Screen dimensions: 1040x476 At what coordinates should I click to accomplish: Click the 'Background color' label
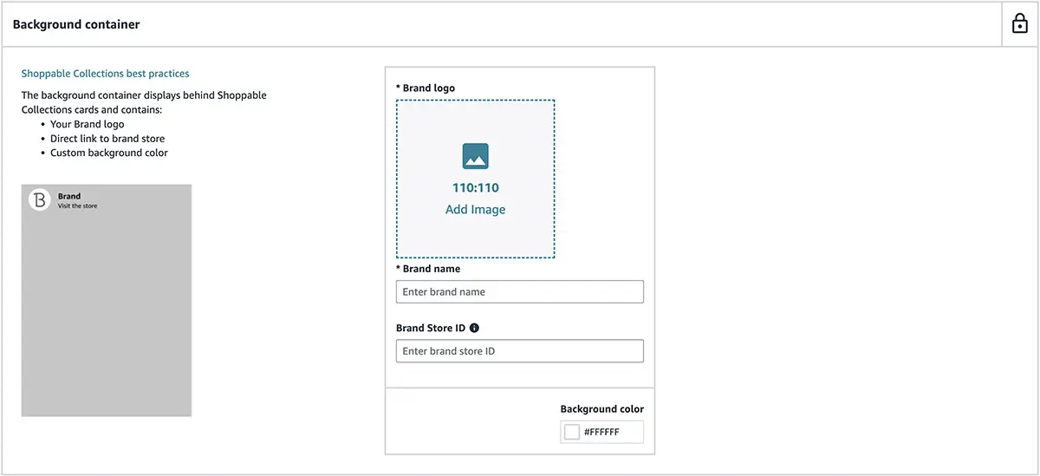click(x=602, y=409)
